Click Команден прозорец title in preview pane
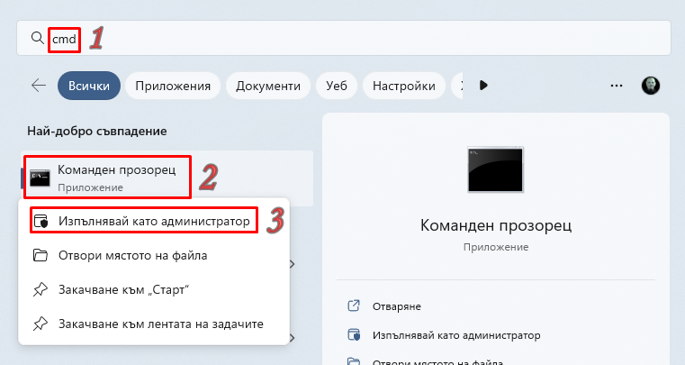The width and height of the screenshot is (685, 365). click(496, 225)
